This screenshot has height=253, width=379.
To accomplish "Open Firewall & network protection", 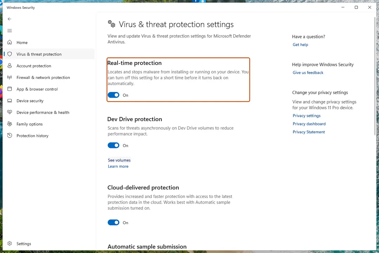I will [49, 77].
